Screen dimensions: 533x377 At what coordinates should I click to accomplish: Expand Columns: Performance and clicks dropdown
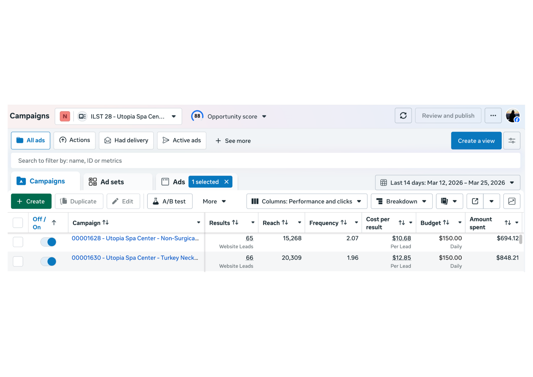306,201
